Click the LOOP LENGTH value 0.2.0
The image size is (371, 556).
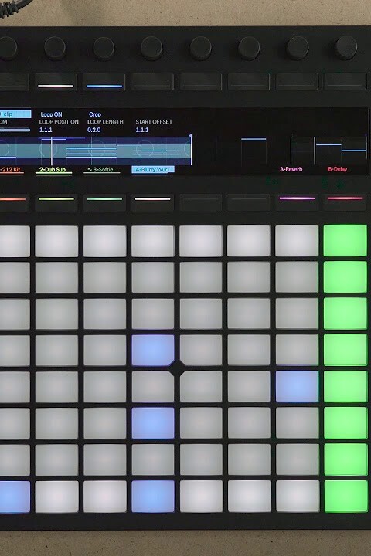click(94, 130)
